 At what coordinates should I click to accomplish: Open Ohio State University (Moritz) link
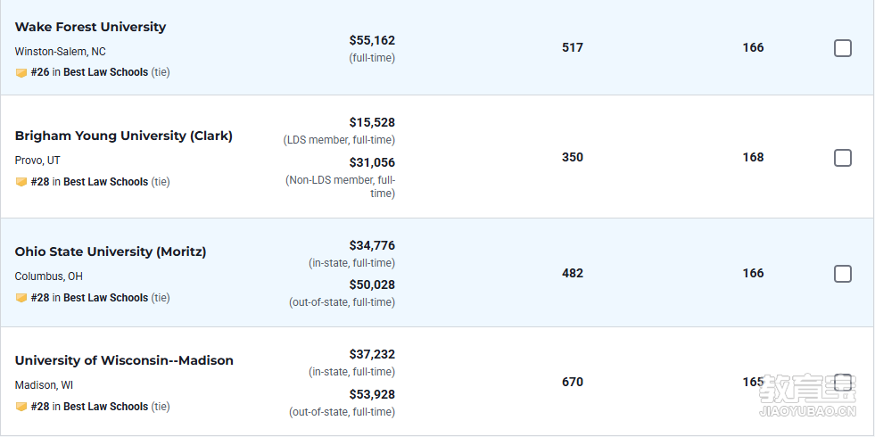click(111, 251)
